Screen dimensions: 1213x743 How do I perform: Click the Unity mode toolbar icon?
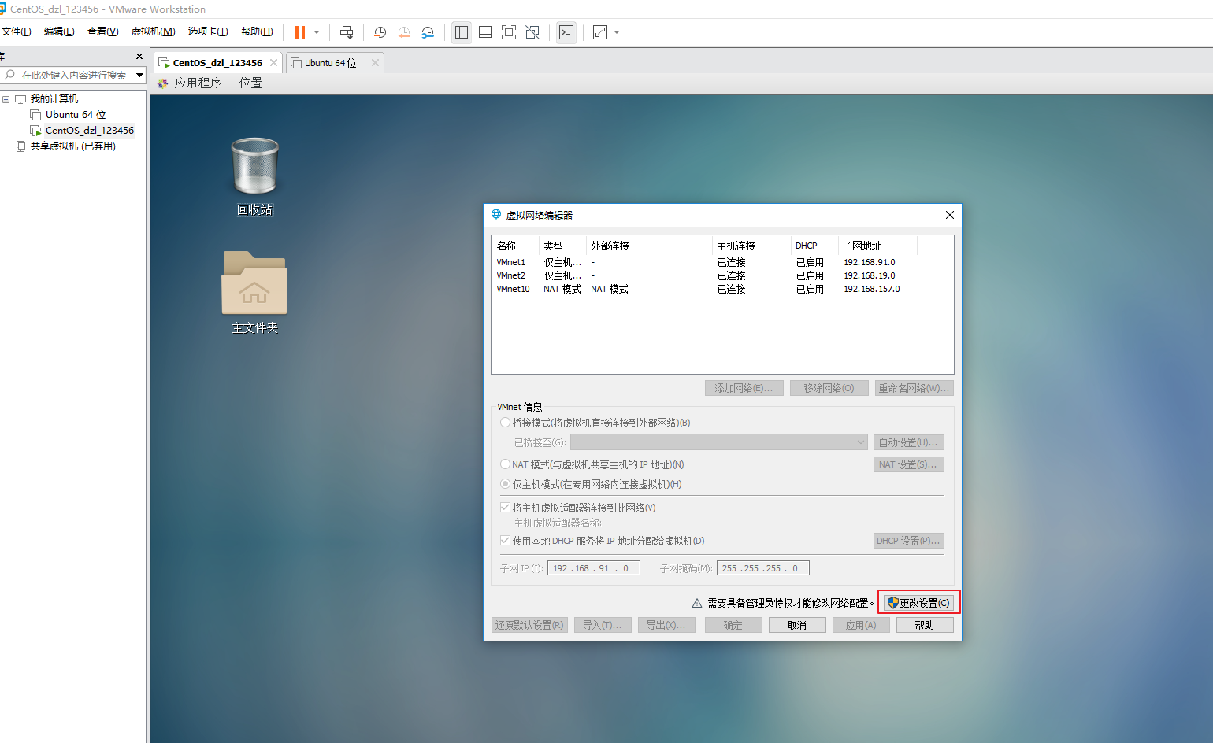532,32
